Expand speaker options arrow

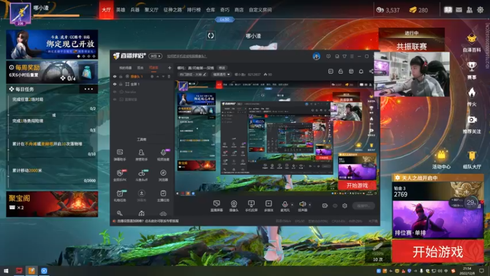(x=310, y=205)
